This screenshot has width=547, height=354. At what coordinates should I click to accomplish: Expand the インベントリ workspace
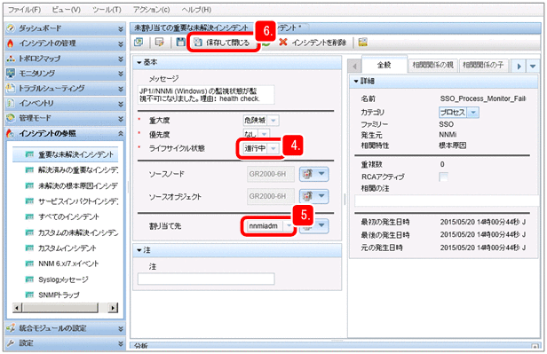pos(65,103)
